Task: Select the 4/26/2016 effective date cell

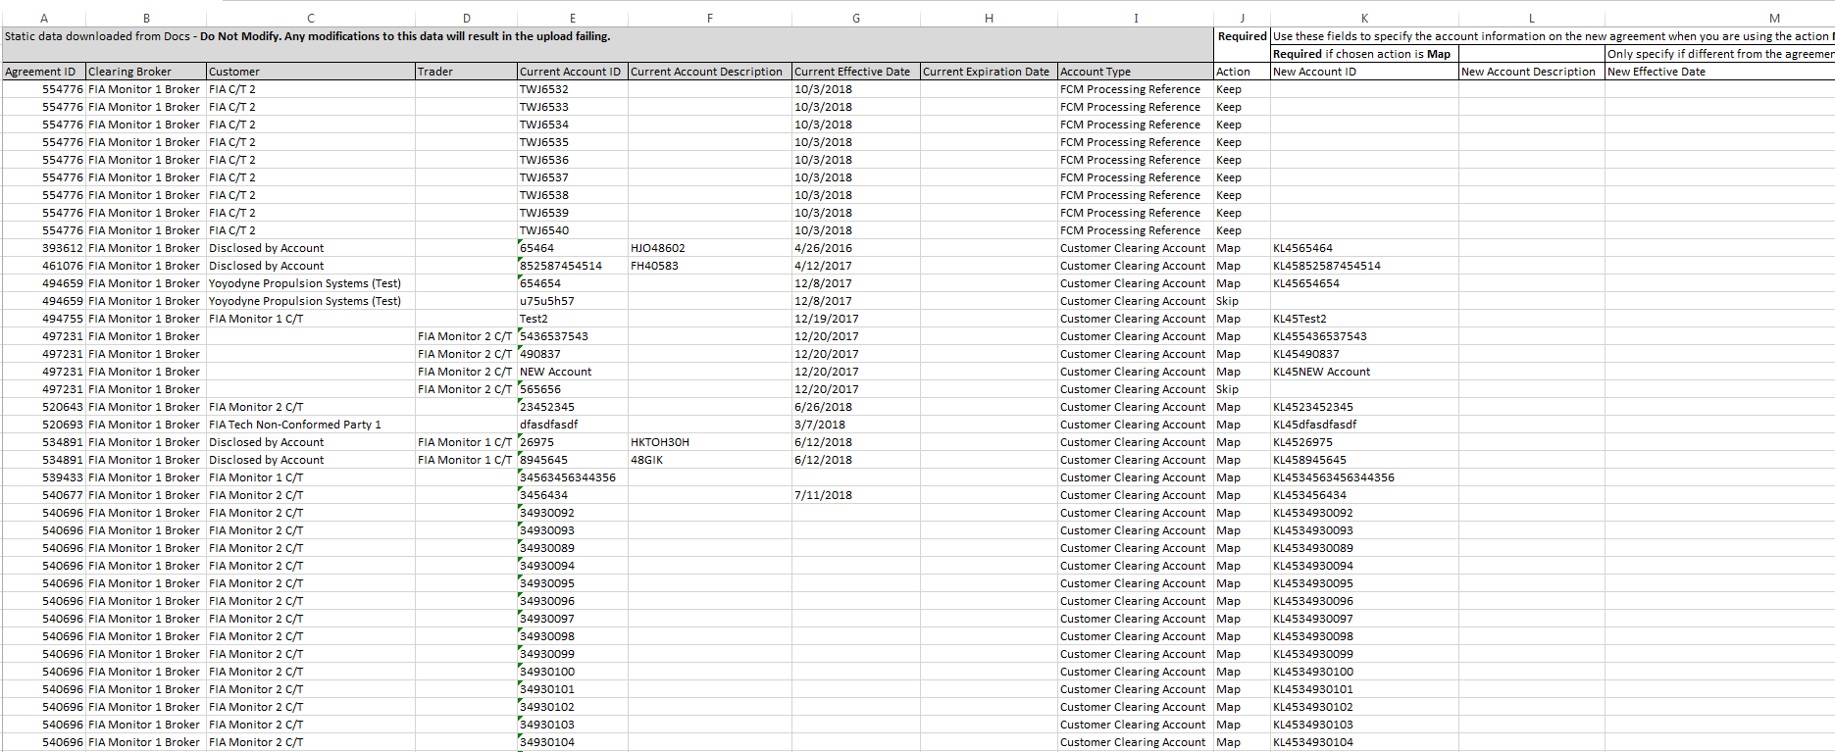Action: click(x=856, y=248)
